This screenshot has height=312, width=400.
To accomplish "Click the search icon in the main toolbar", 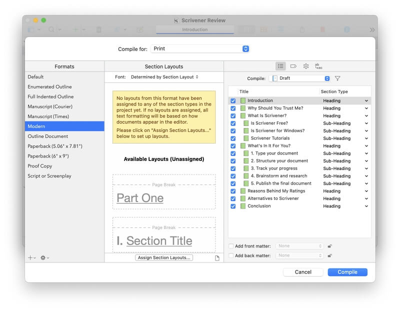I will pyautogui.click(x=51, y=29).
